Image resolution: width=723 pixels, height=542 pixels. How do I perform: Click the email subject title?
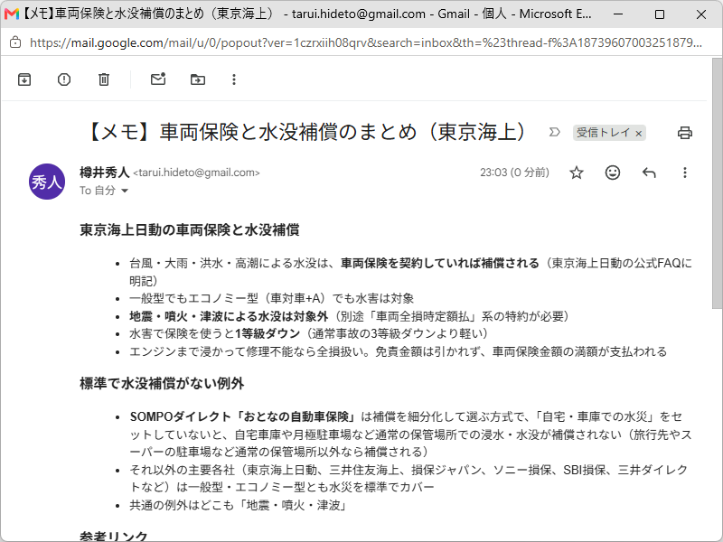[x=306, y=132]
